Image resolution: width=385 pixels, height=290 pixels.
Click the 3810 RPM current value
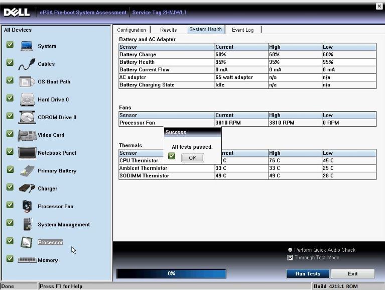tap(228, 123)
